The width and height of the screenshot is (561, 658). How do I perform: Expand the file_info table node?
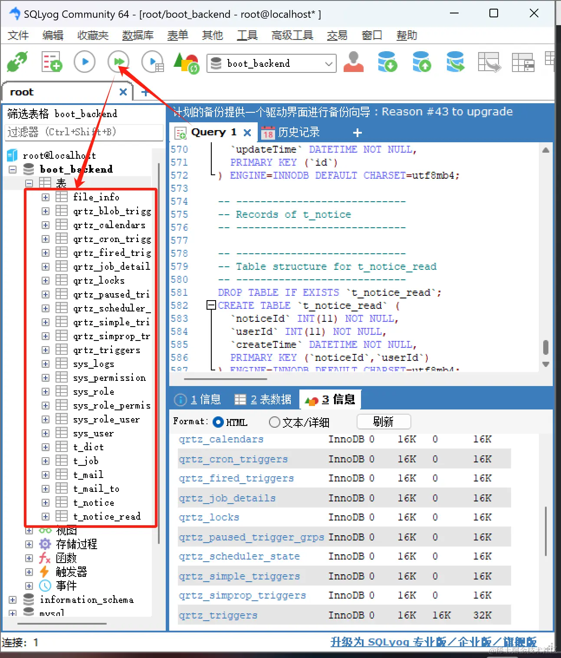tap(46, 197)
